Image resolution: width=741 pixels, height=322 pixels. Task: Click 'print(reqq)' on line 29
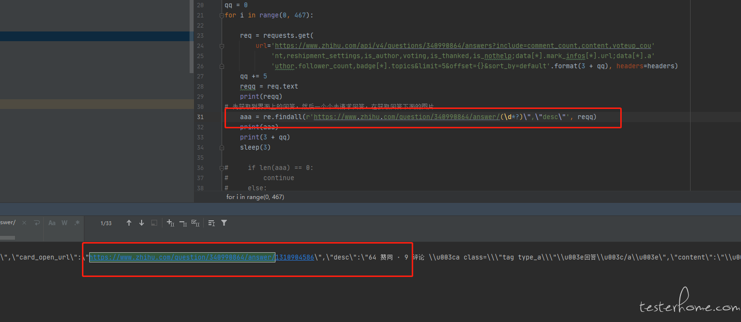261,97
